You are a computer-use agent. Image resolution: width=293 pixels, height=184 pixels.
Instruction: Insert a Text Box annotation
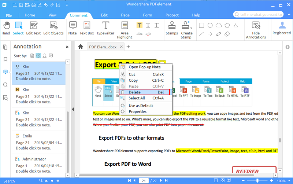coord(87,28)
